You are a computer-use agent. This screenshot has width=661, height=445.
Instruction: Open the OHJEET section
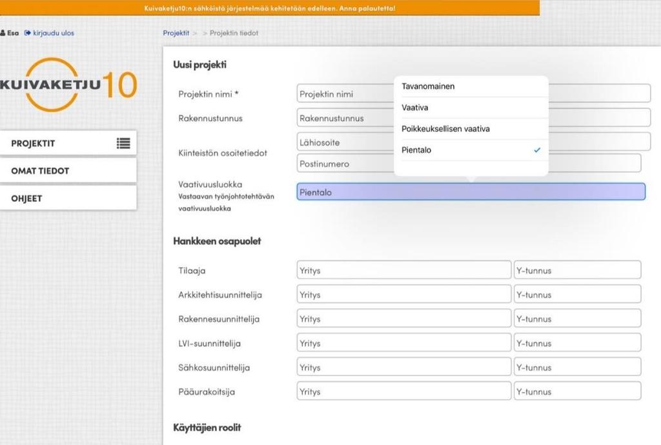tap(68, 198)
